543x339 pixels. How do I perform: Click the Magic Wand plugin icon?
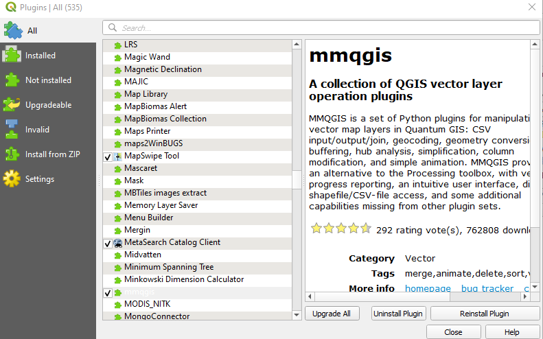[x=118, y=58]
